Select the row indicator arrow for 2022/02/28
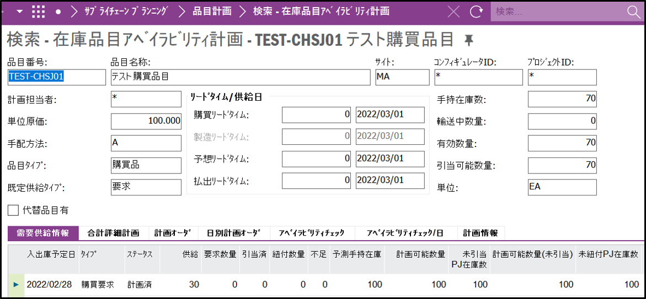The width and height of the screenshot is (646, 299). click(15, 284)
